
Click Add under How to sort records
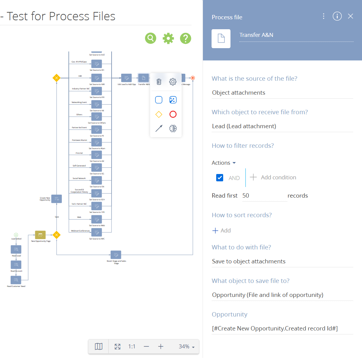(x=222, y=230)
